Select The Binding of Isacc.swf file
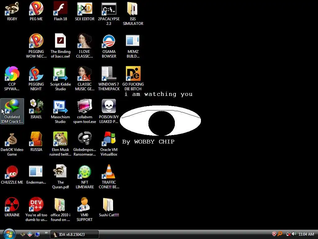Viewport: 318px width, 239px height. (x=61, y=46)
